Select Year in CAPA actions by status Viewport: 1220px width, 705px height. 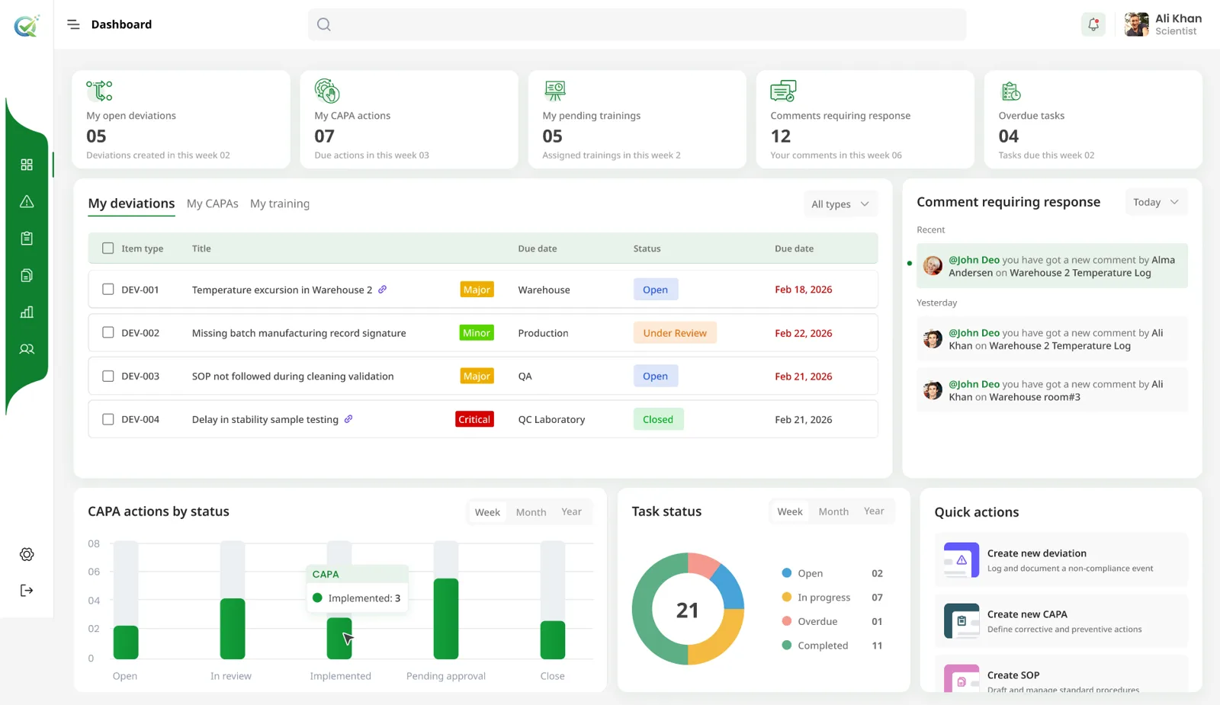[571, 512]
